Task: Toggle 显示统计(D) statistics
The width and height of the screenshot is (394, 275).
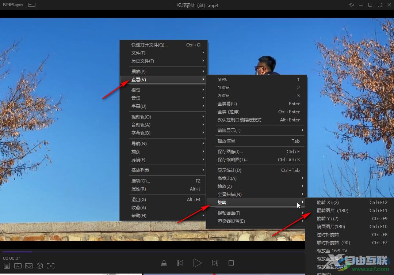Action: [256, 170]
